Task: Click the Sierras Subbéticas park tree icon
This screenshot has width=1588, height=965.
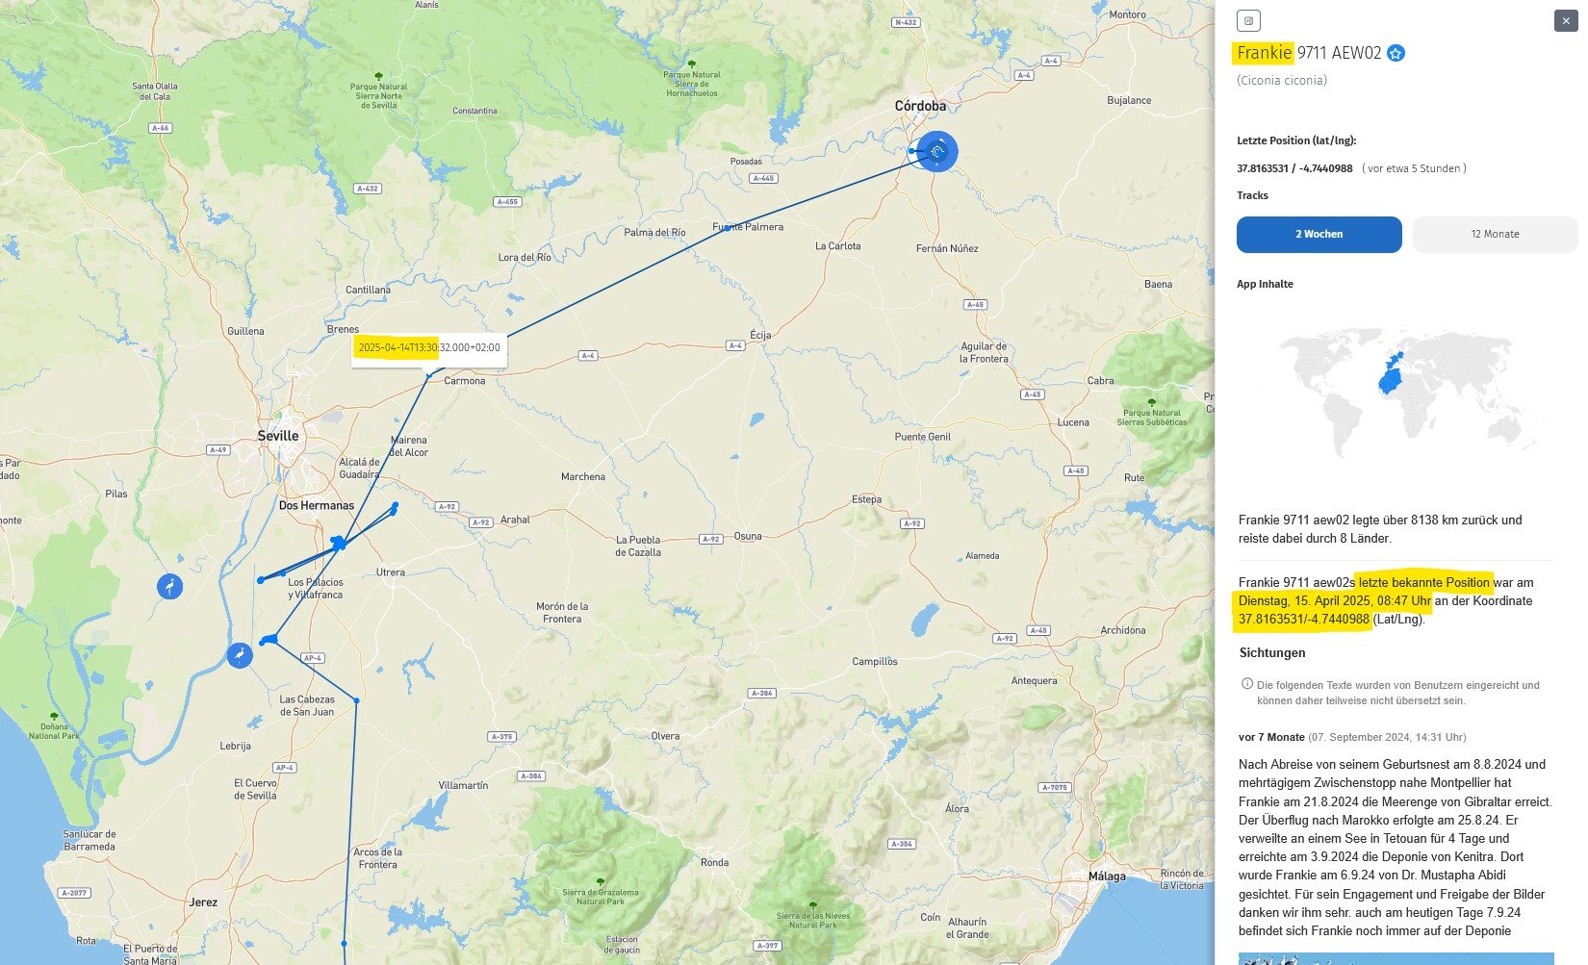Action: click(1151, 402)
